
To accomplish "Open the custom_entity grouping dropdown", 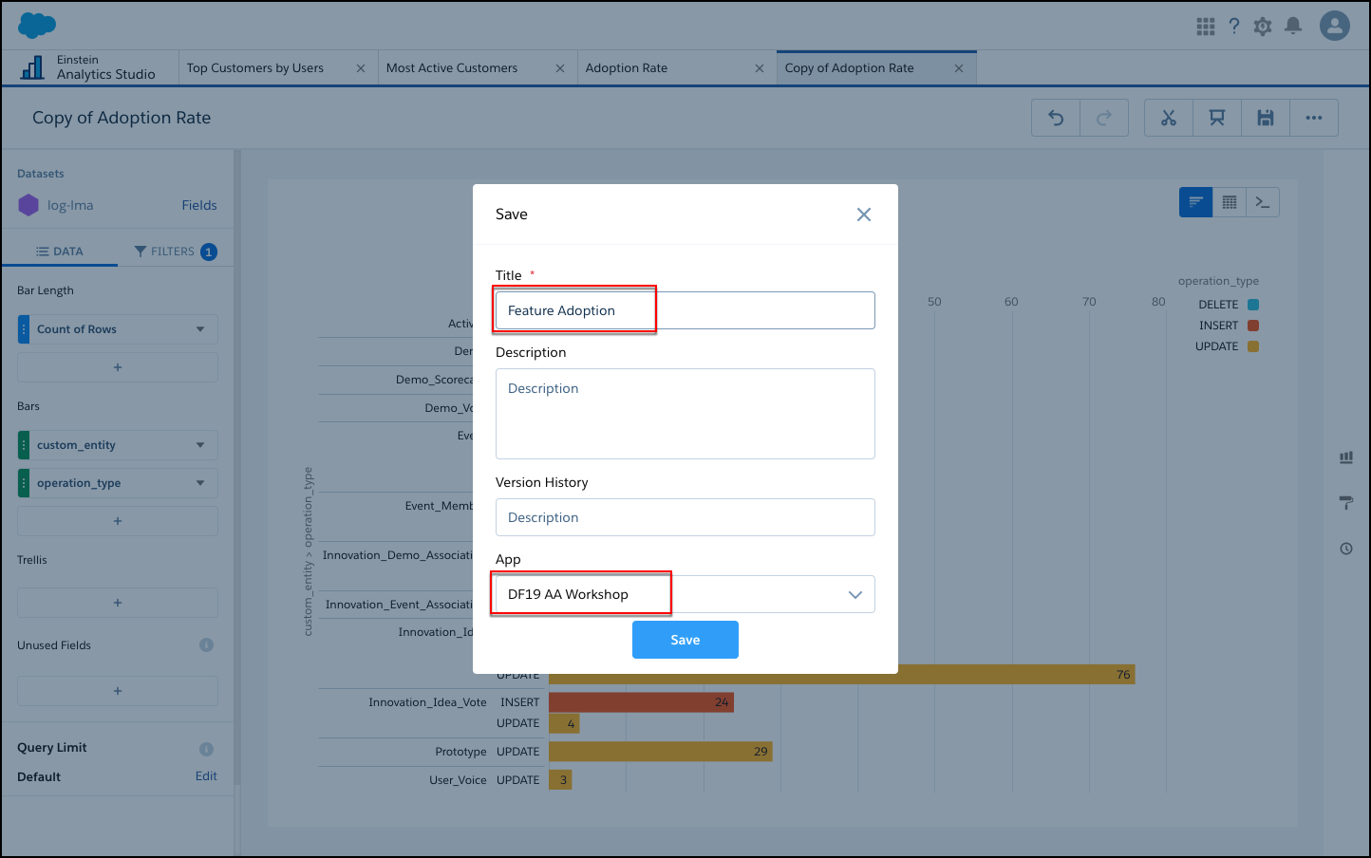I will tap(200, 445).
